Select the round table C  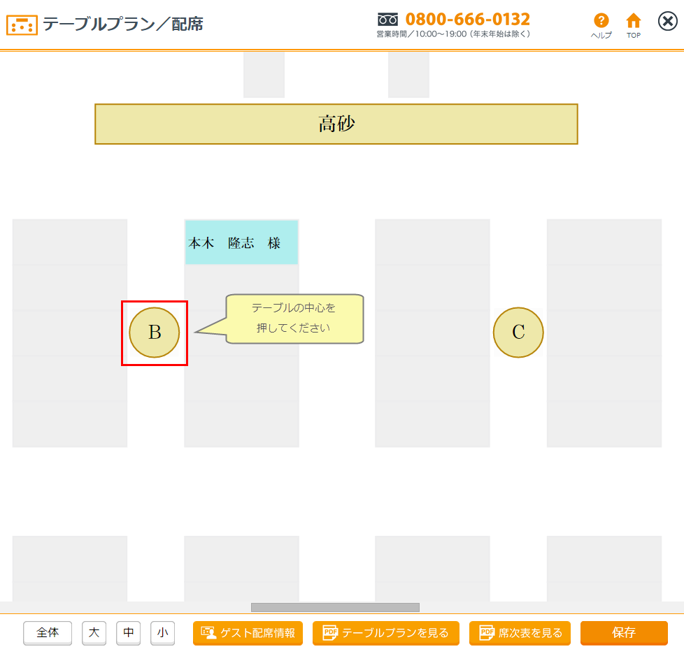(x=518, y=333)
